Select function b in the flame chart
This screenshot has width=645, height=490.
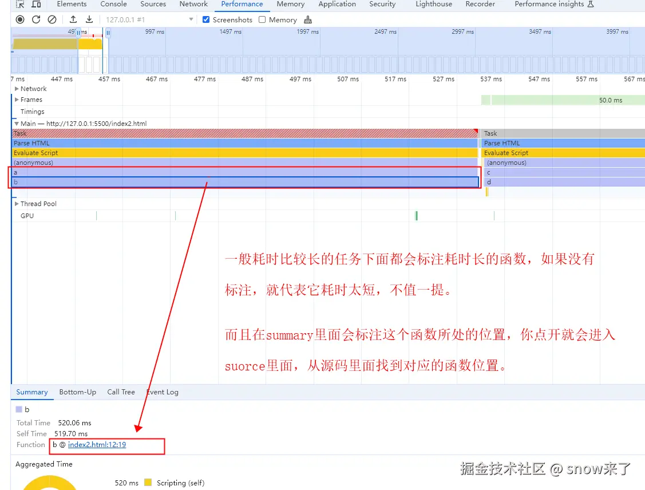click(x=245, y=182)
